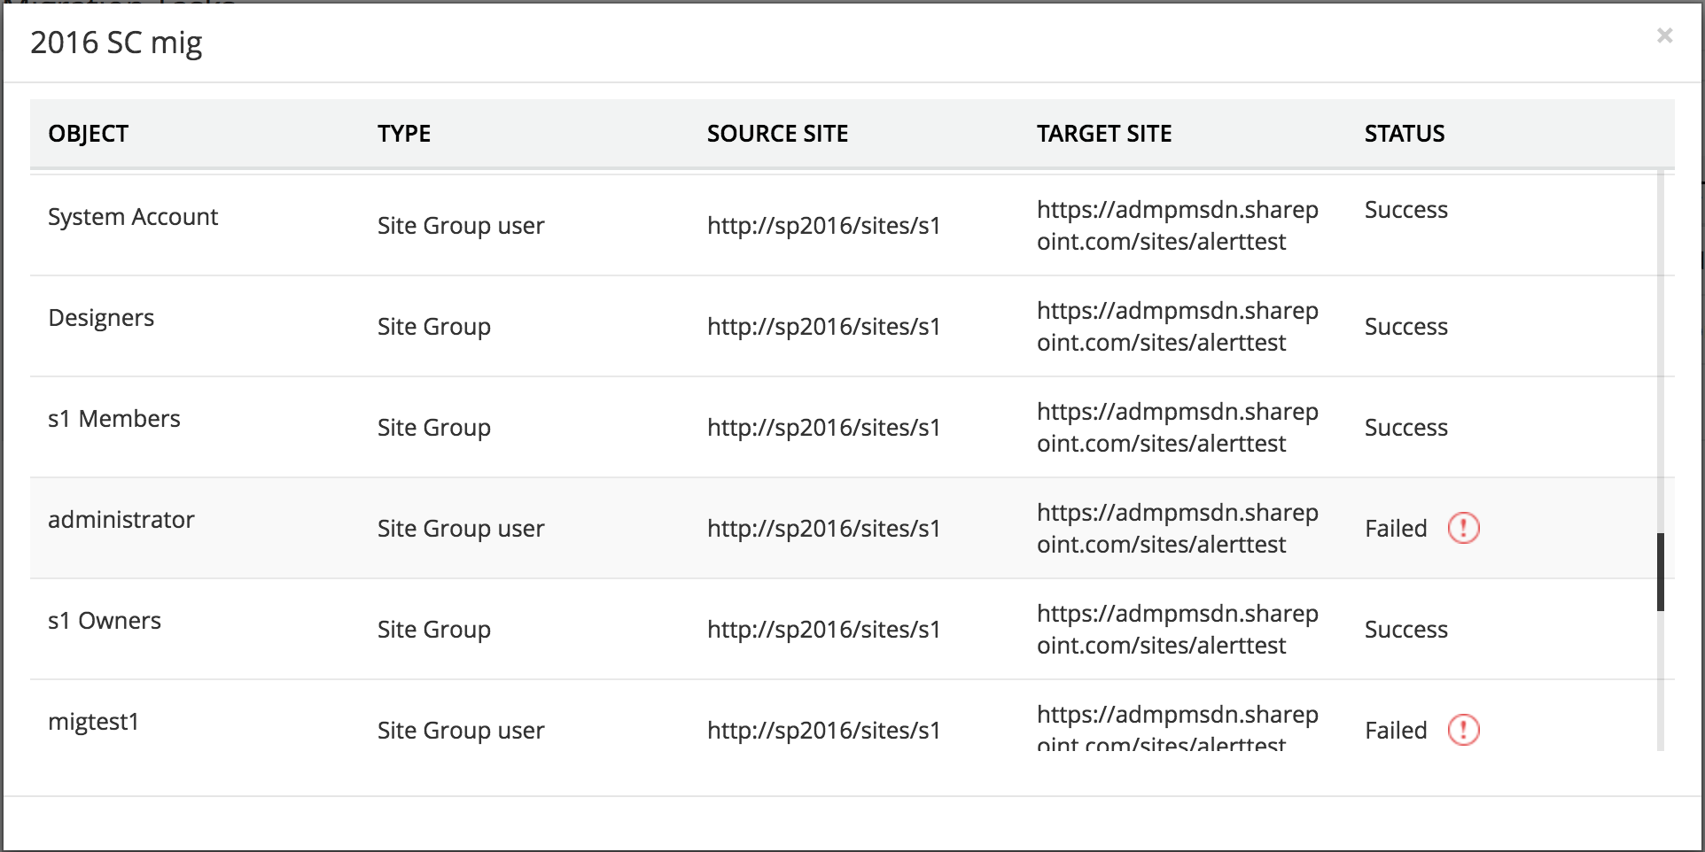Click the STATUS column header

tap(1405, 134)
